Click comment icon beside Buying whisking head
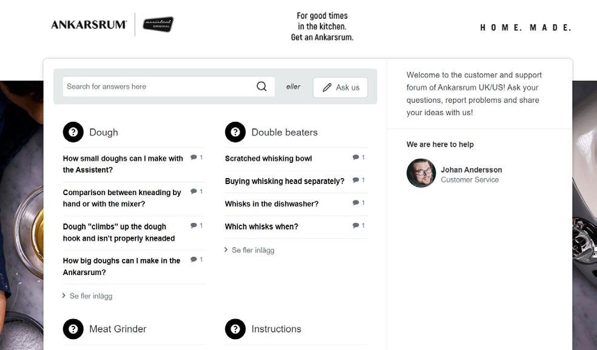This screenshot has width=597, height=350. click(356, 180)
